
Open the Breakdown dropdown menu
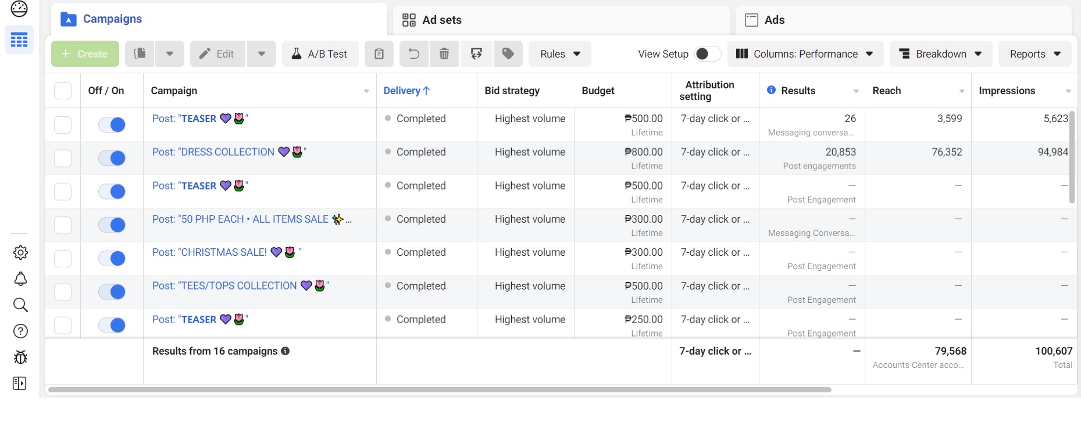coord(940,54)
